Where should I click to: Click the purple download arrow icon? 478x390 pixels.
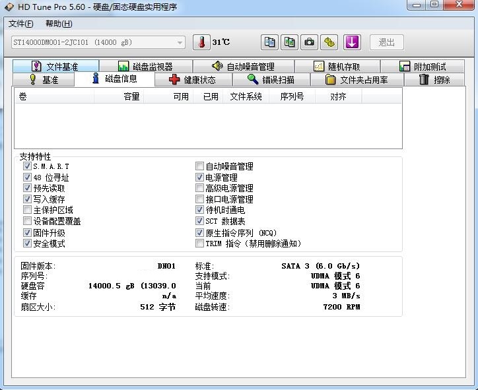click(x=352, y=42)
